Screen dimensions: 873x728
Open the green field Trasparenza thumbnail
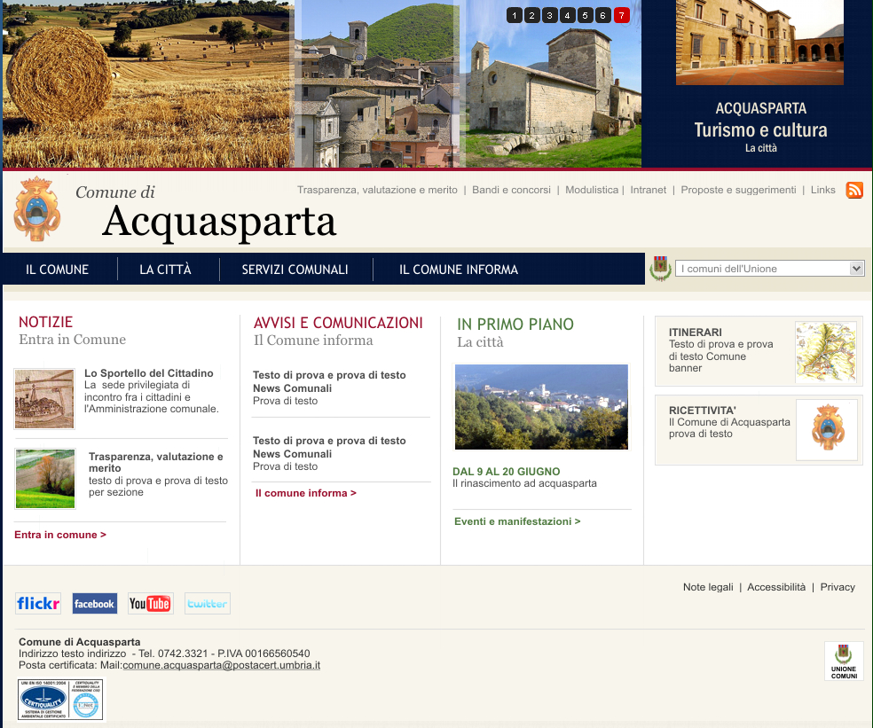coord(45,479)
